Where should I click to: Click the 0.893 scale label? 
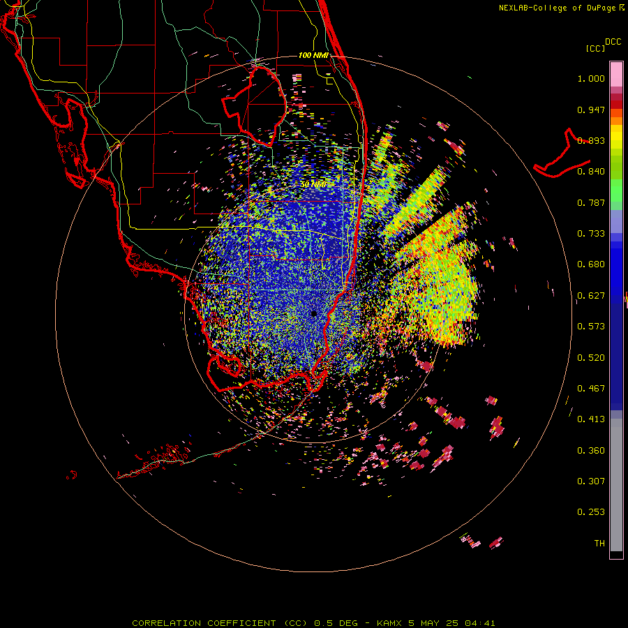point(591,140)
